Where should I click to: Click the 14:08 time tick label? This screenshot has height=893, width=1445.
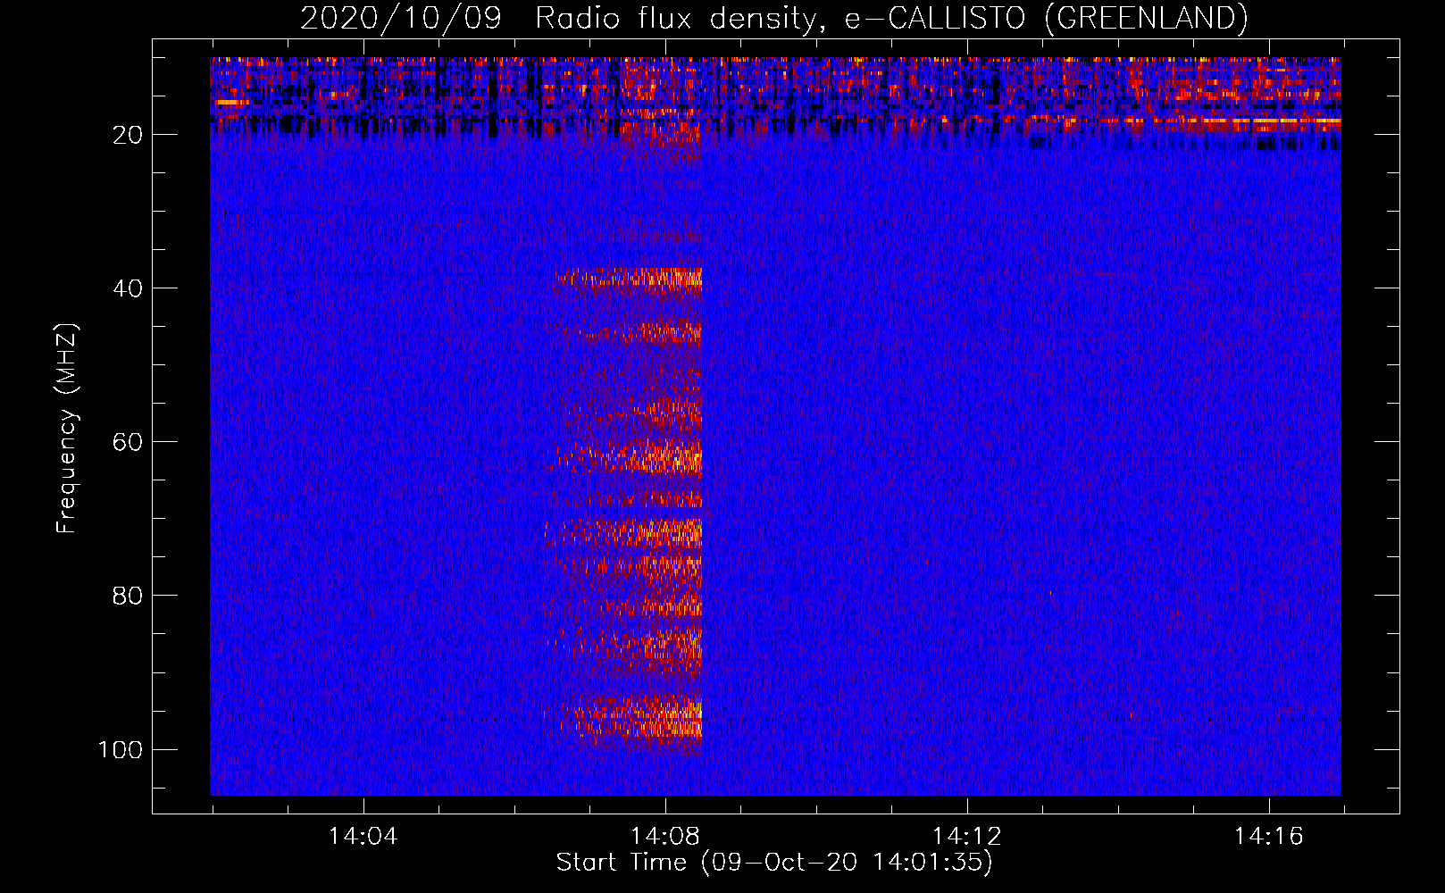point(665,837)
